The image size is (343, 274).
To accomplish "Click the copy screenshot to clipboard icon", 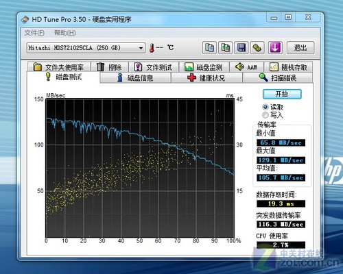I will click(225, 48).
